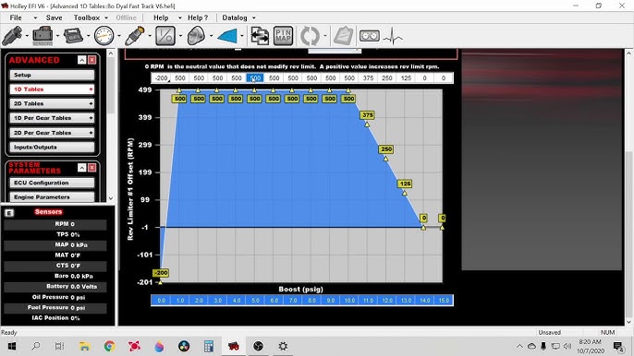
Task: Click the nitrous bottle toolbar icon
Action: 196,36
